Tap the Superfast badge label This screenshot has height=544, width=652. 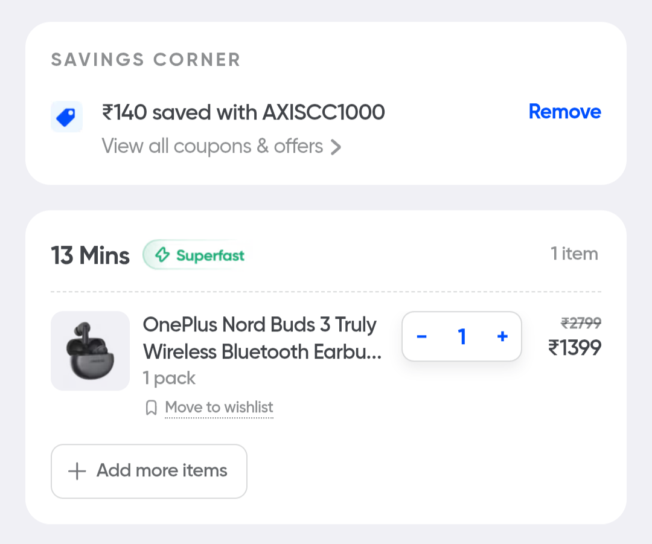tap(210, 255)
